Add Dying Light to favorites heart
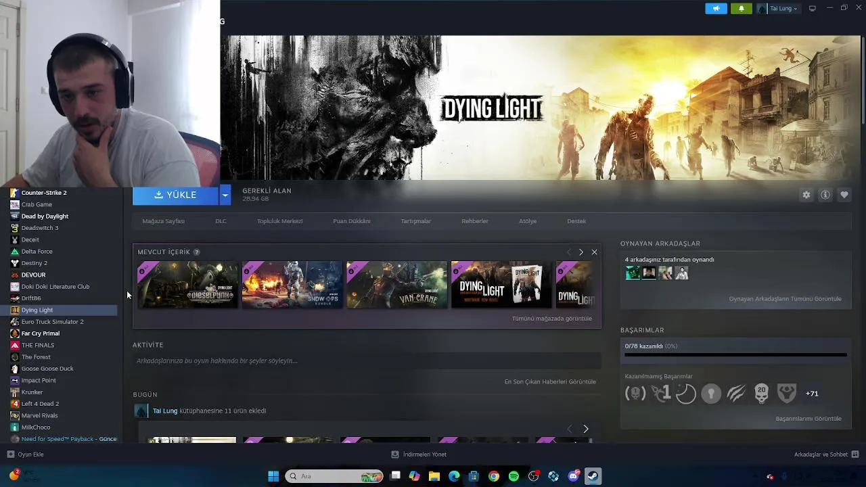Screen dimensions: 866x487 point(844,195)
